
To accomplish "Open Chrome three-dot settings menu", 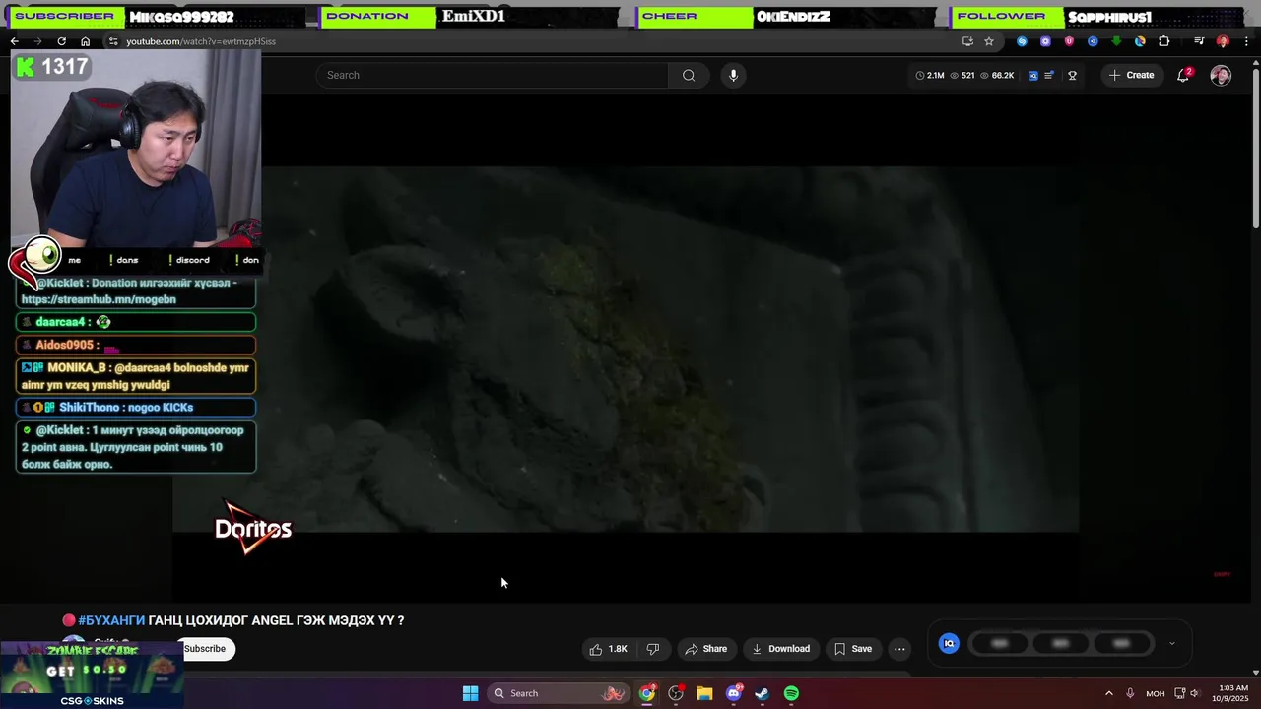I will click(1246, 41).
